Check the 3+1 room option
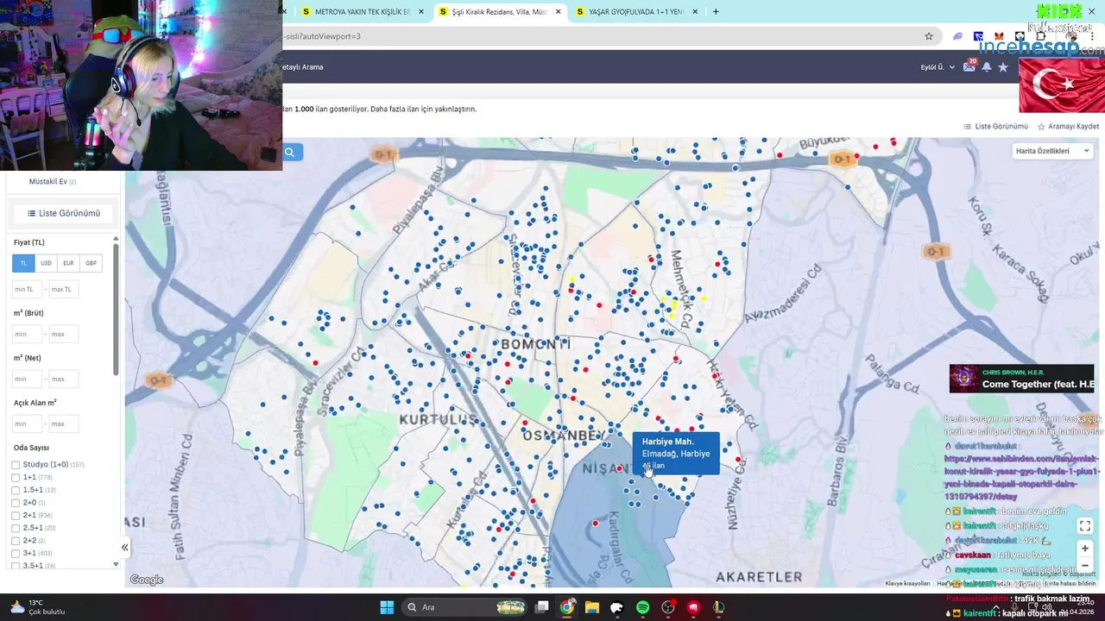Screen dimensions: 1105x621 (x=16, y=553)
